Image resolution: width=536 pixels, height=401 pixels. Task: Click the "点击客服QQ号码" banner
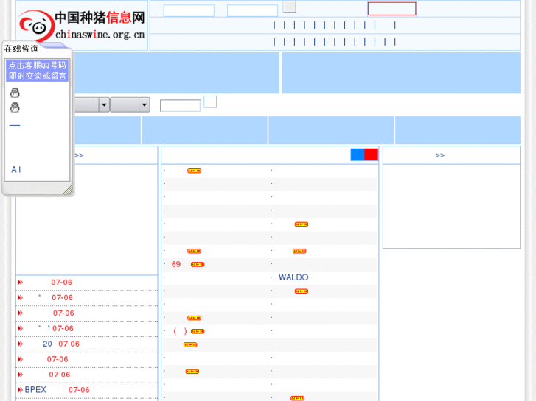pyautogui.click(x=38, y=71)
